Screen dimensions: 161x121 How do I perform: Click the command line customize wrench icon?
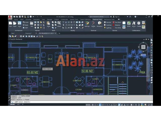tap(9, 100)
